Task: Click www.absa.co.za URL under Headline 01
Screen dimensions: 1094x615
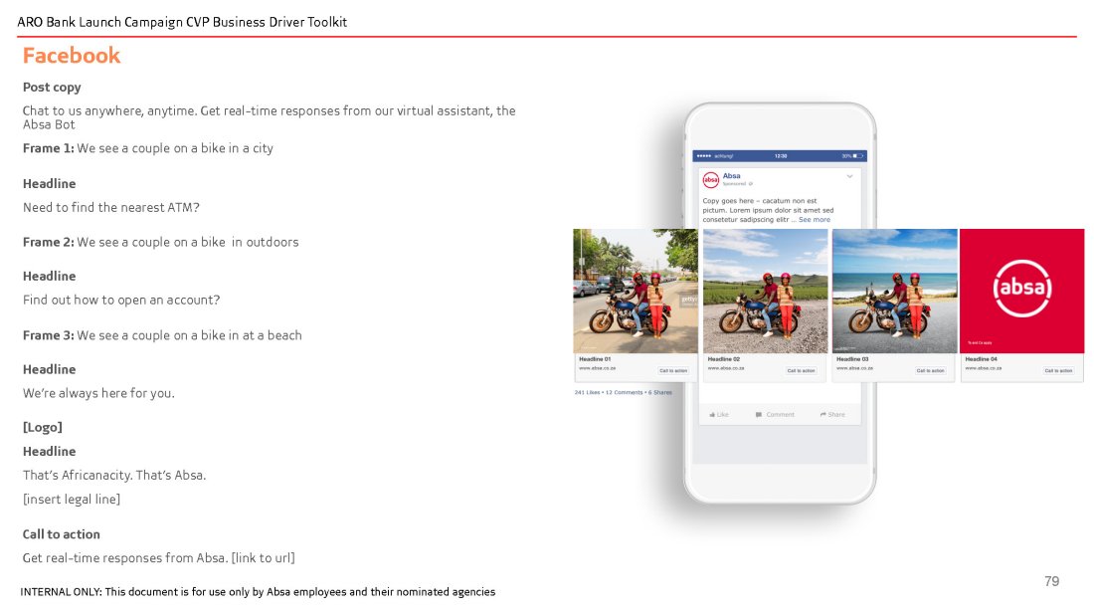Action: (597, 368)
